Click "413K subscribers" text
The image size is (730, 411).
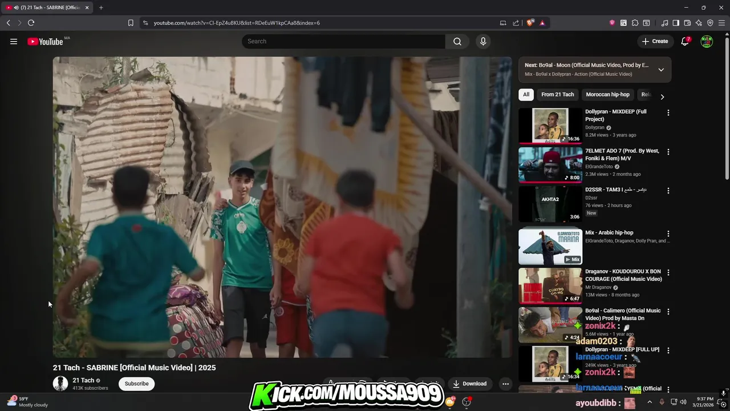point(90,388)
